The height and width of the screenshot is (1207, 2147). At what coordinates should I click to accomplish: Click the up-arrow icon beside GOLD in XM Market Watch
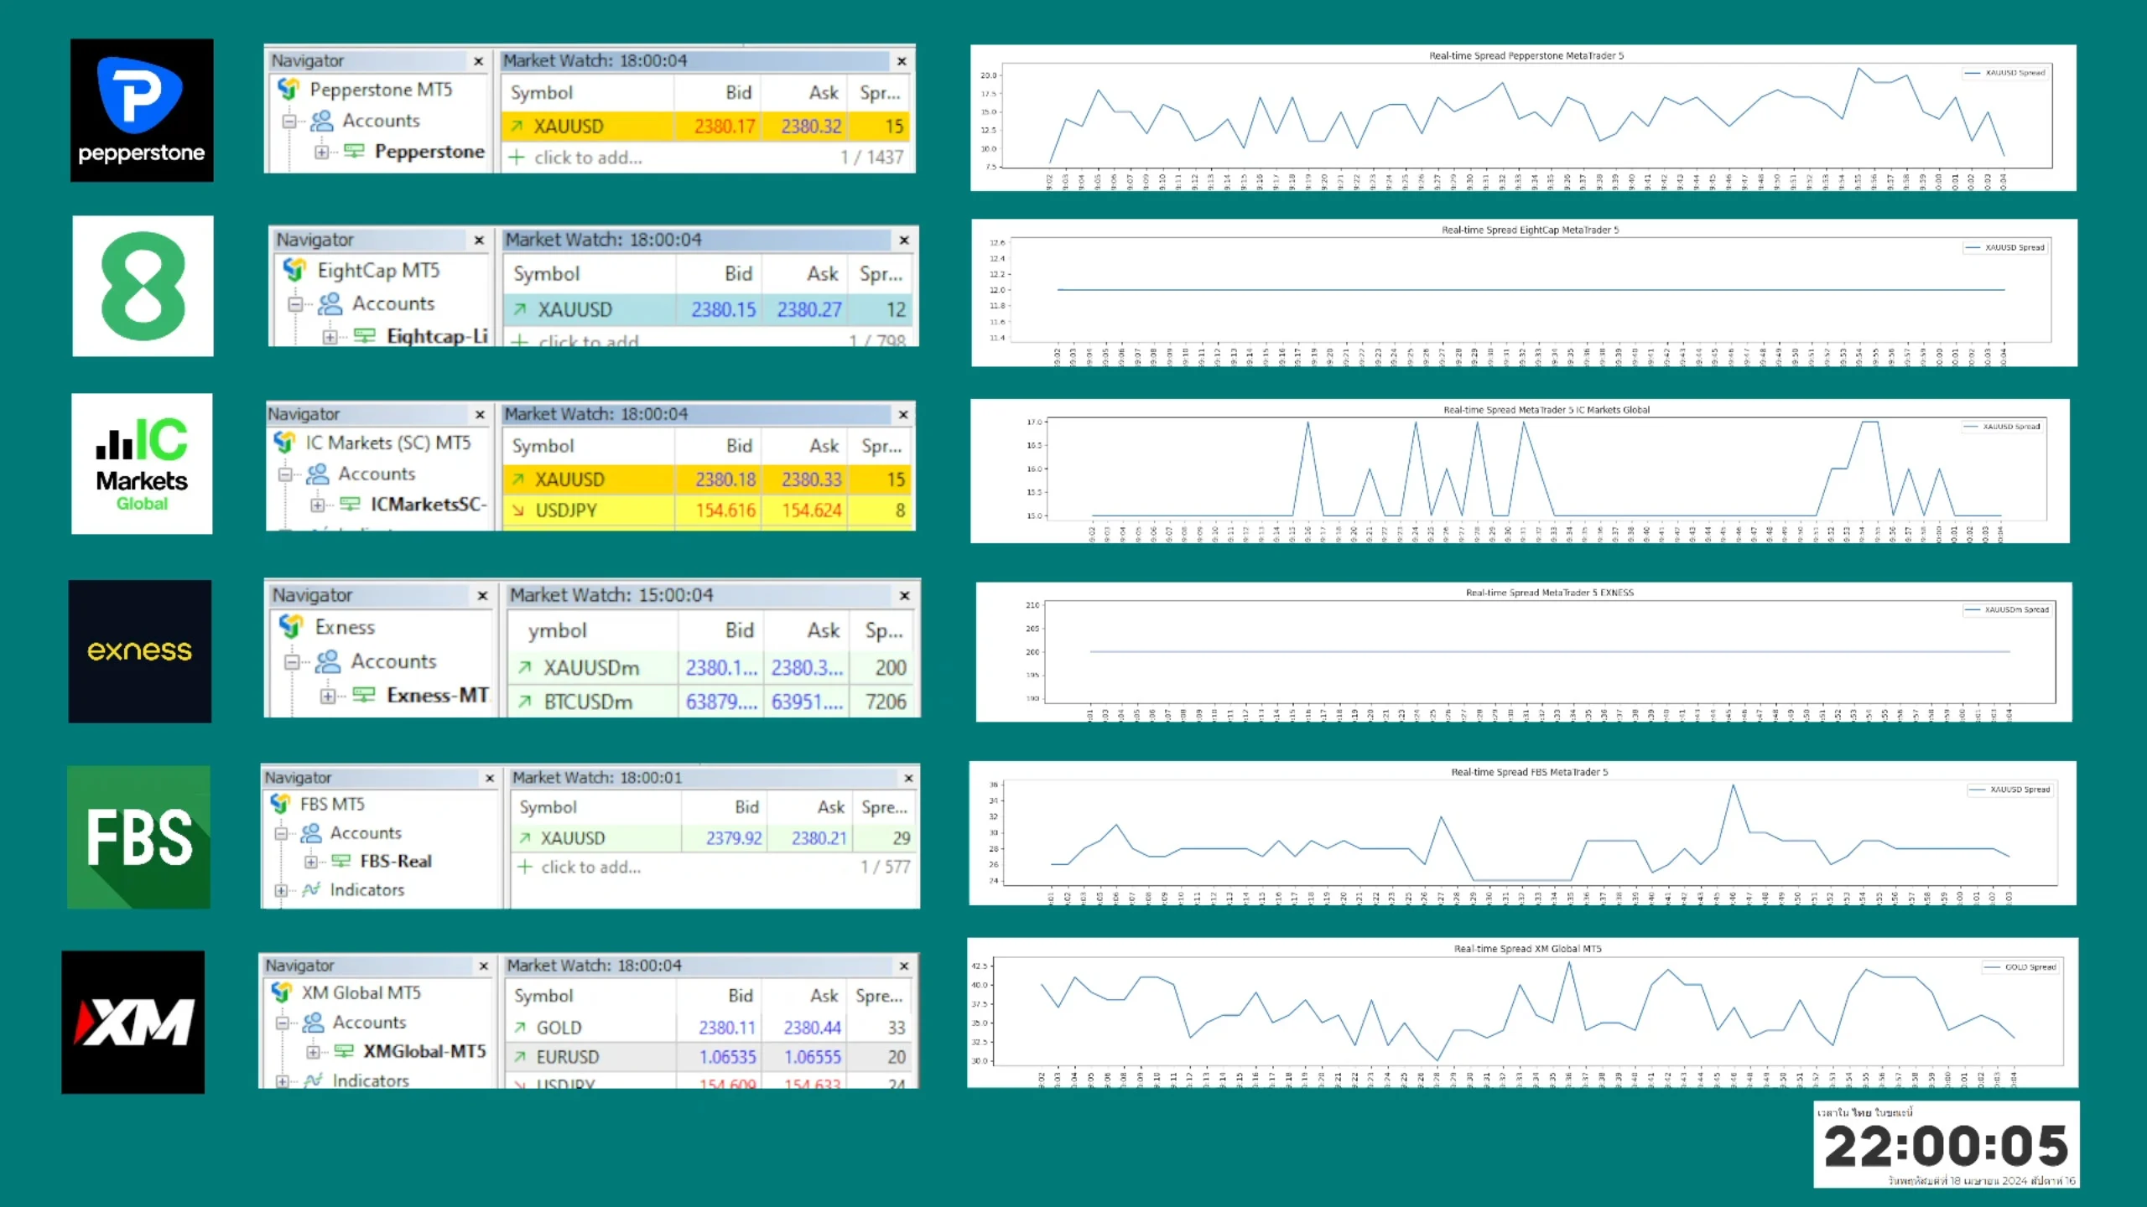(x=520, y=1028)
